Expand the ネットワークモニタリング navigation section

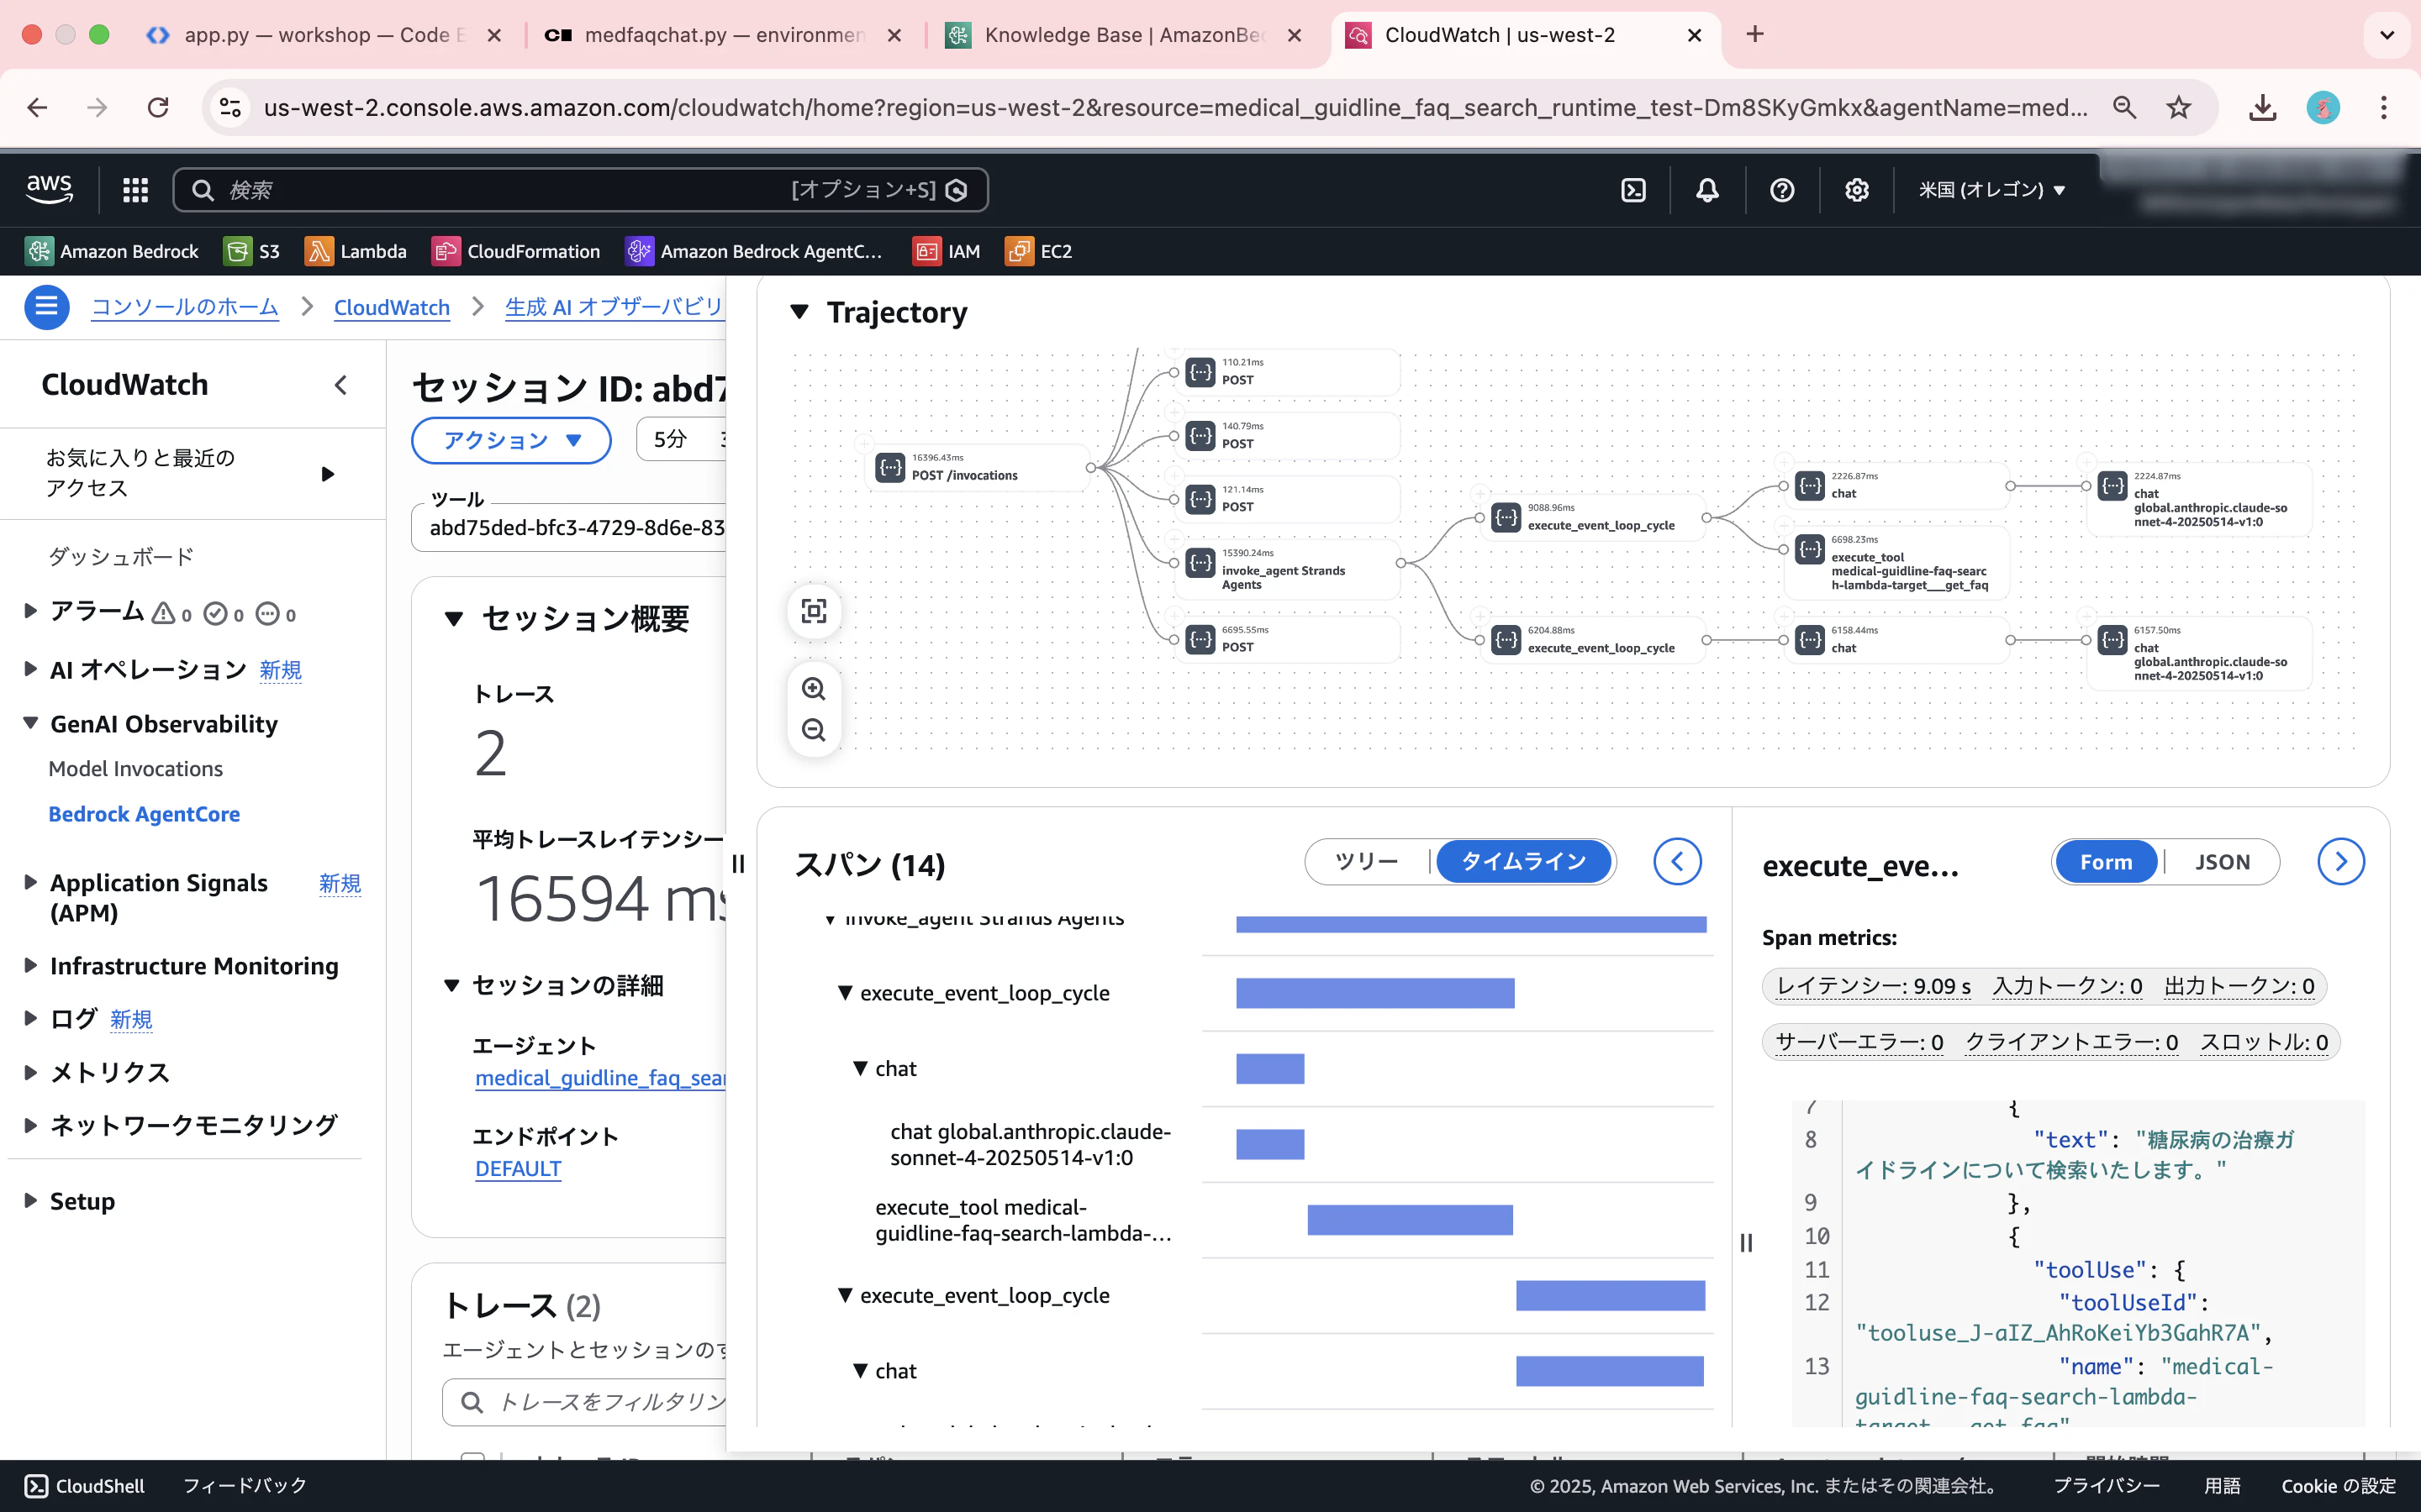click(x=30, y=1125)
